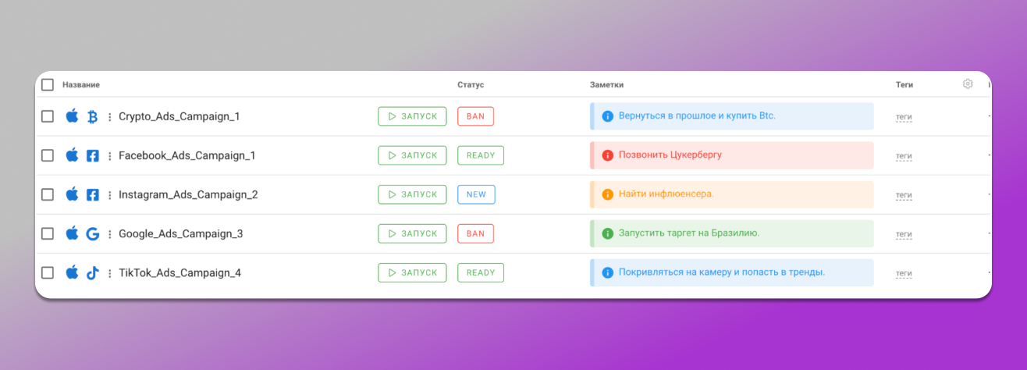Click the Apple icon in Instagram_Ads_Campaign_2 row
Image resolution: width=1027 pixels, height=370 pixels.
tap(72, 194)
